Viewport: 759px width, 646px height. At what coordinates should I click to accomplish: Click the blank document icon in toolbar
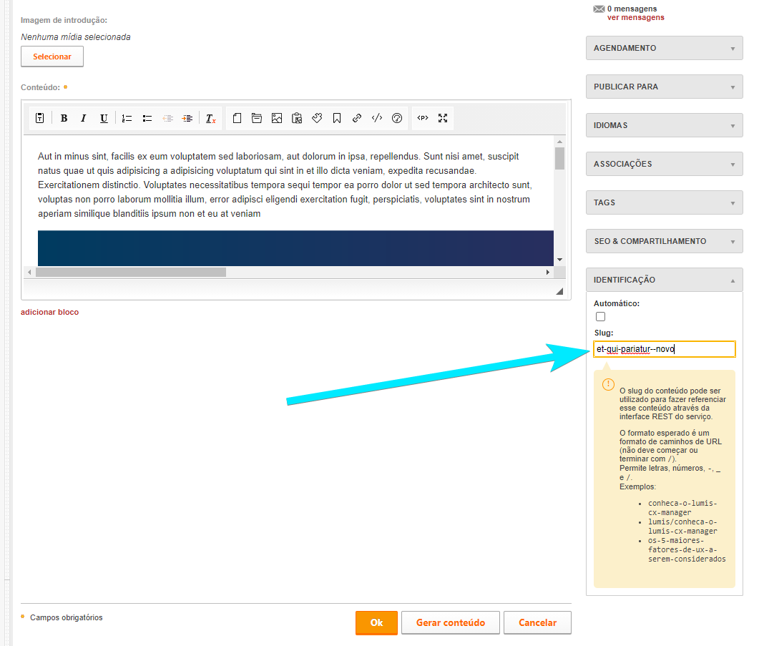tap(237, 118)
